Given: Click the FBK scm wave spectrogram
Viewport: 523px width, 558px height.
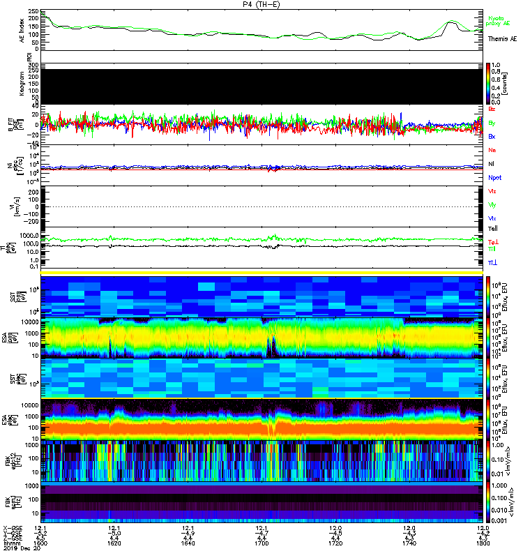Looking at the screenshot, I should click(261, 502).
